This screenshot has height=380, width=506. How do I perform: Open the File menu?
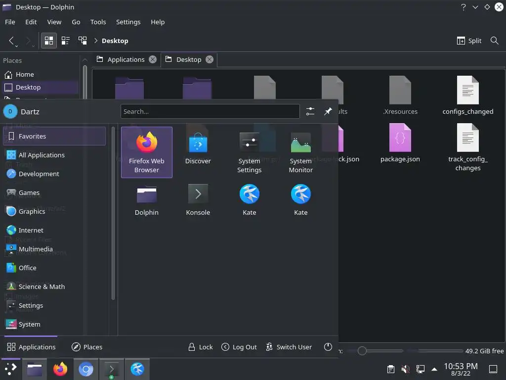(10, 22)
